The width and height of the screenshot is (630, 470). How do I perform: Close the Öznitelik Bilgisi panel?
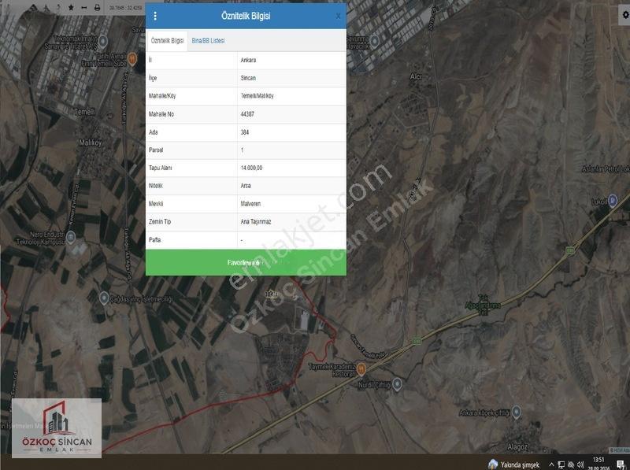click(x=338, y=16)
